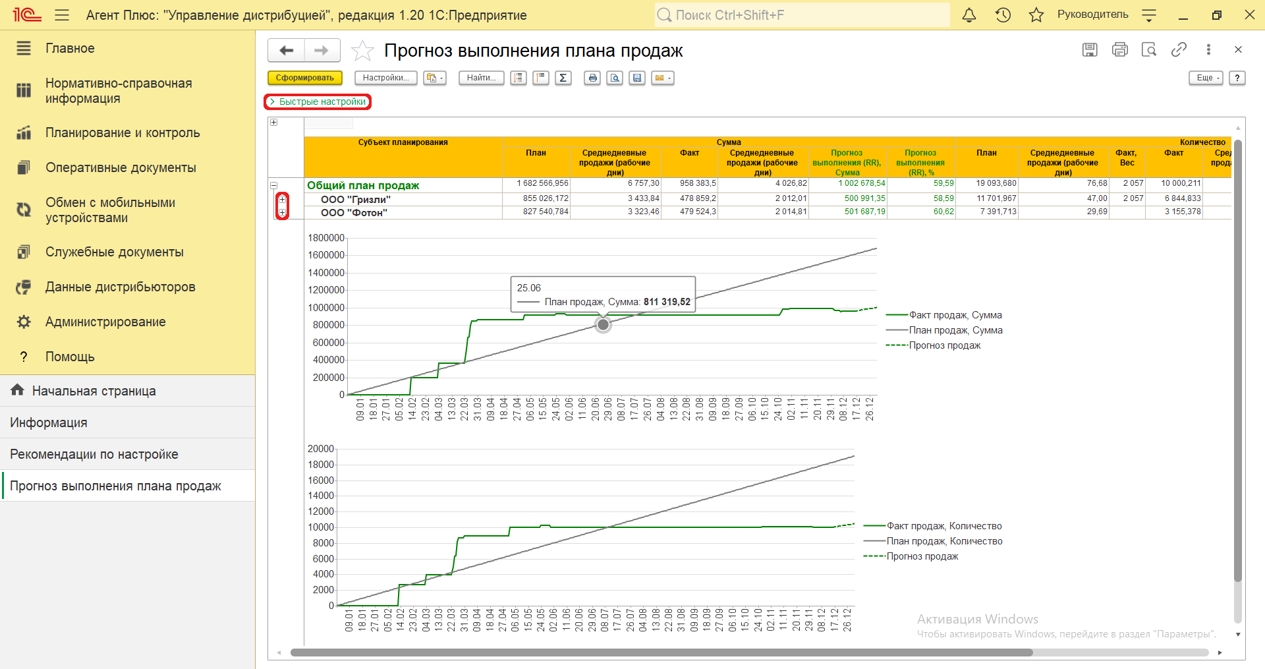Collapse Общий план продаж group
This screenshot has height=669, width=1265.
click(x=274, y=185)
